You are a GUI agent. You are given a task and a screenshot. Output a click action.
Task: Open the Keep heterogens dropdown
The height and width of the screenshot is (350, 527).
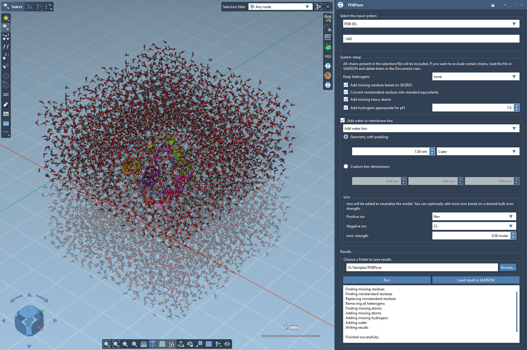click(475, 77)
